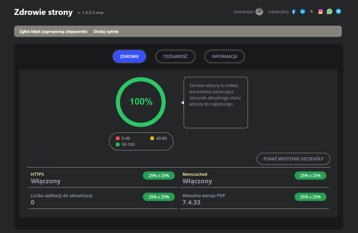358x233 pixels.
Task: Click the Zgłoś błąd (zaproponuj ulepszenie) link
Action: coord(53,32)
